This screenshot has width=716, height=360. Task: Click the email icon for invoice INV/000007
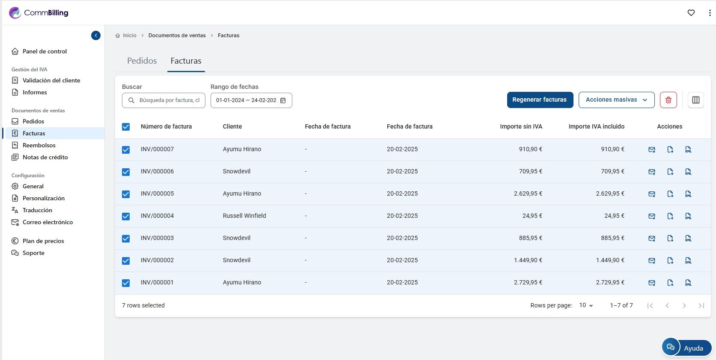(651, 149)
